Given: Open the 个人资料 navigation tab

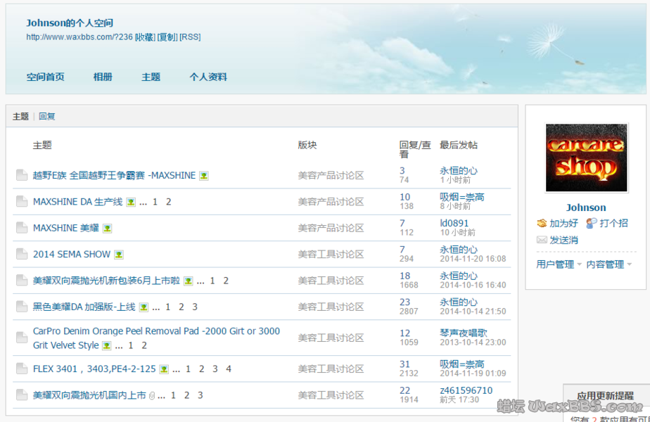Looking at the screenshot, I should [x=208, y=77].
